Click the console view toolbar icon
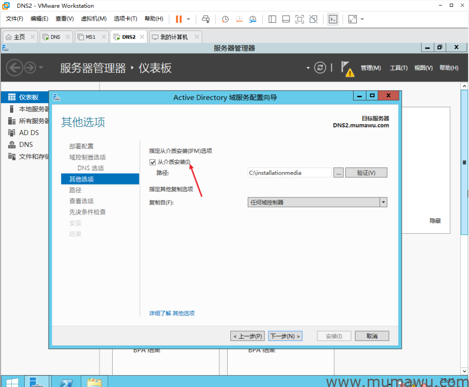Viewport: 469px width, 387px height. 333,19
